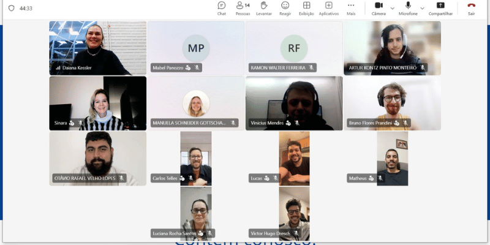Click Sinara's muted microphone icon
The height and width of the screenshot is (245, 490).
pos(80,123)
